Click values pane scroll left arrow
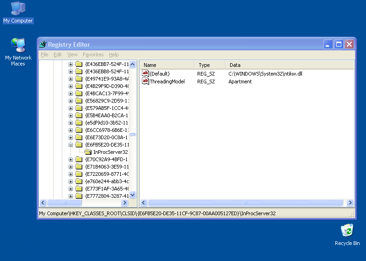The height and width of the screenshot is (261, 366). (x=144, y=202)
